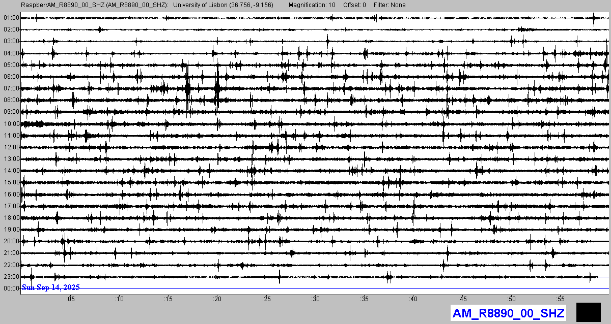Select the 07:00 hour row label
Screen dimensions: 611x324
pyautogui.click(x=11, y=88)
